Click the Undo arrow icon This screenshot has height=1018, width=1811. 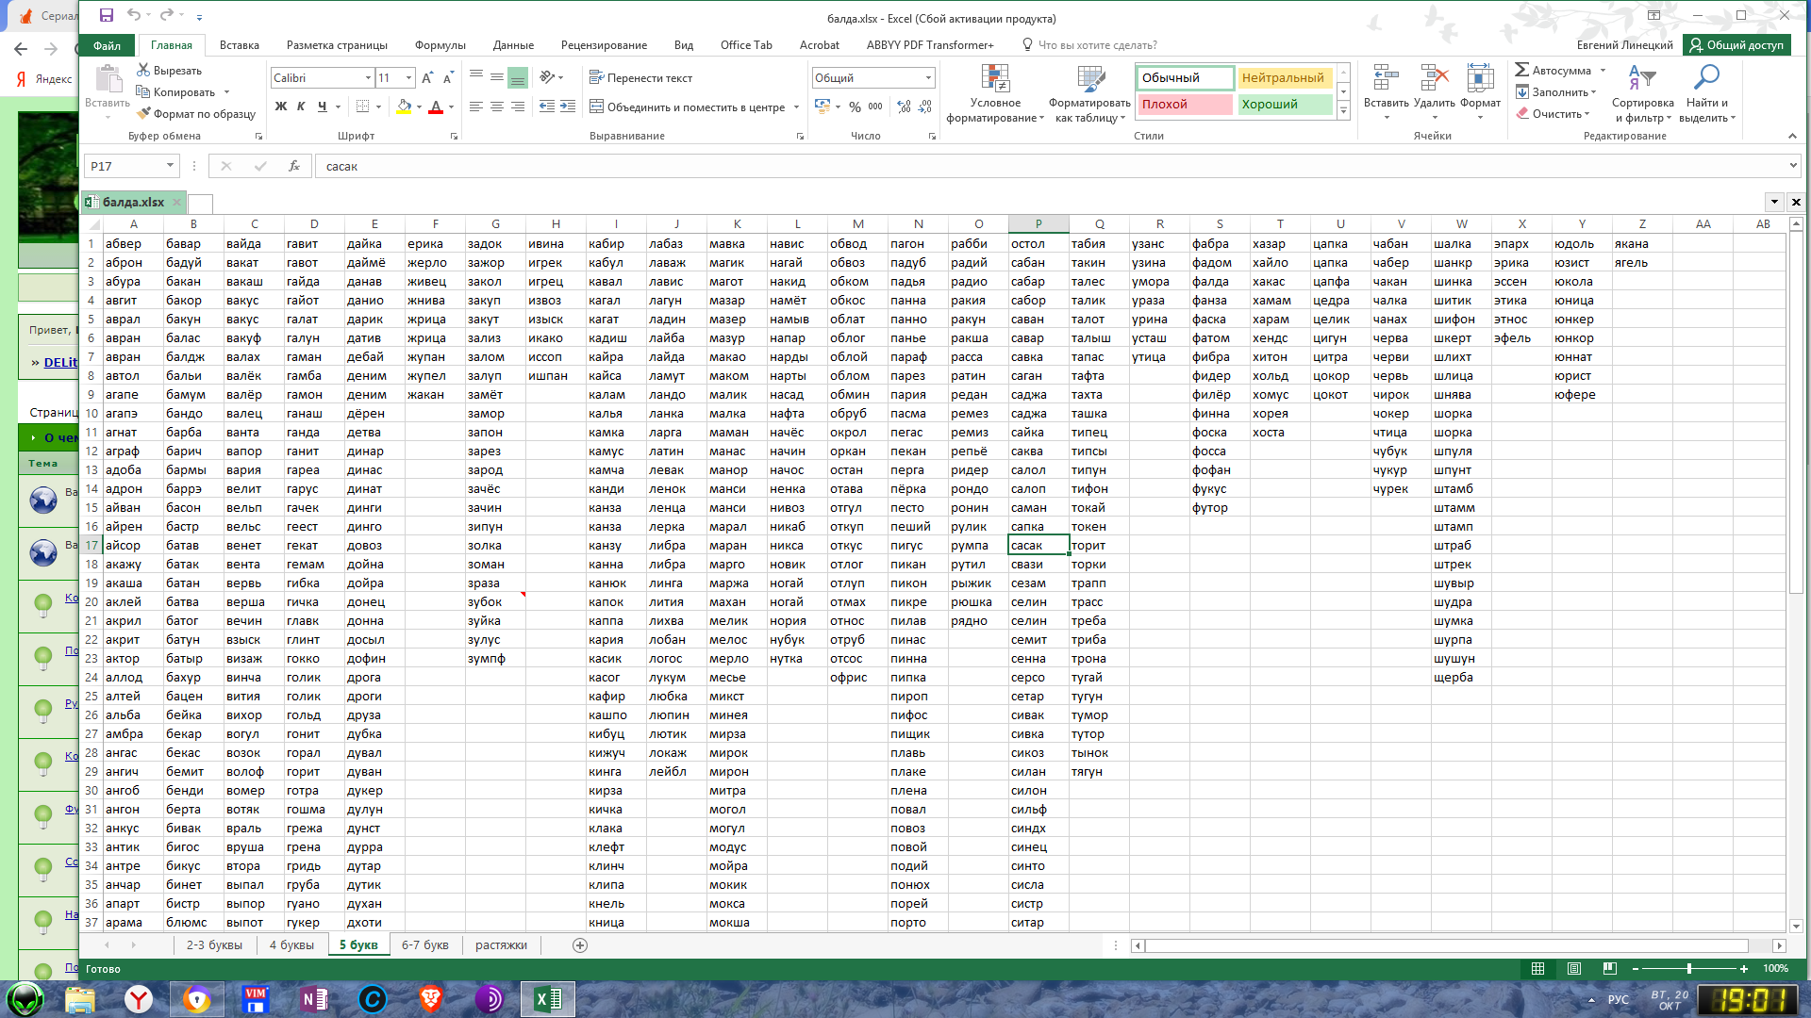(133, 16)
